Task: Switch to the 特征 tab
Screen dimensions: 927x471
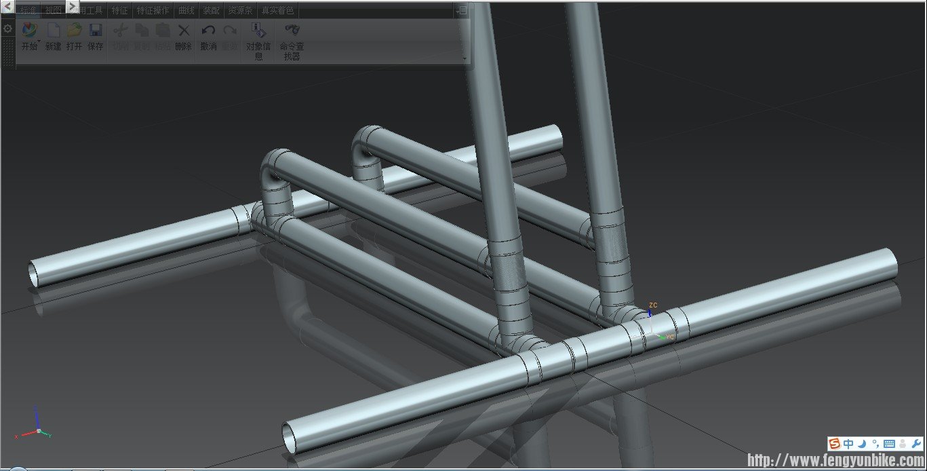Action: 119,11
